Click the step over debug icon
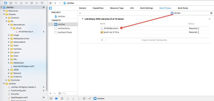 [x=68, y=98]
